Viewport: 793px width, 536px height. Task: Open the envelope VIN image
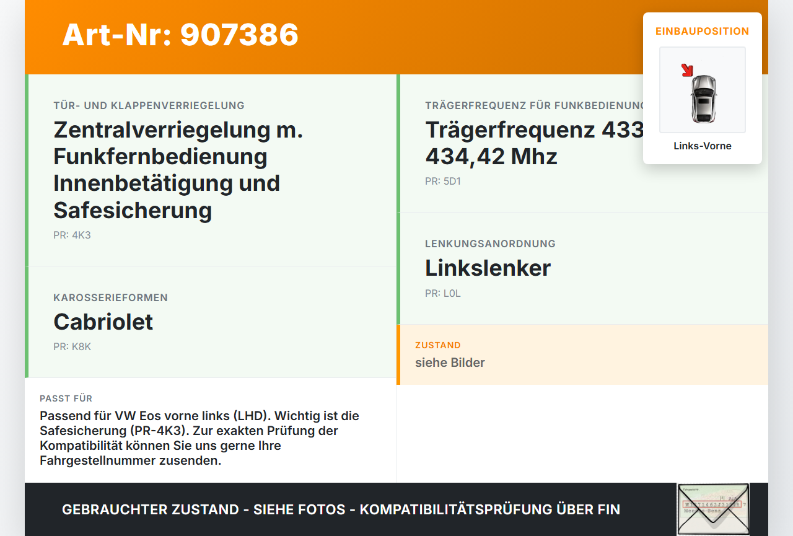coord(713,509)
